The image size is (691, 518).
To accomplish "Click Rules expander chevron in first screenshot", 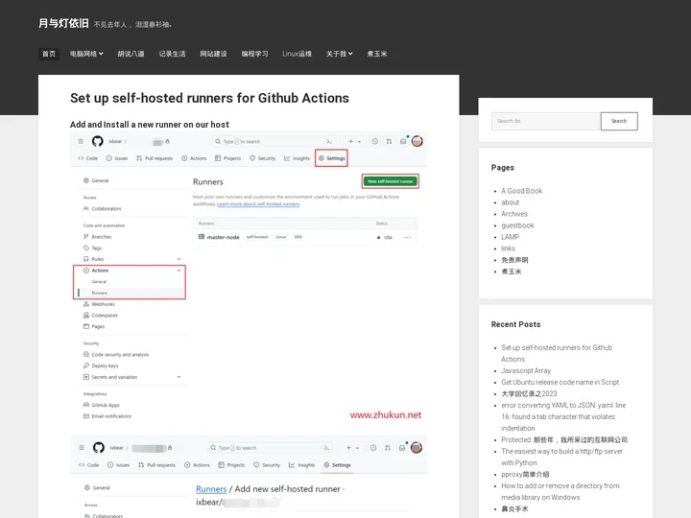I will (179, 259).
